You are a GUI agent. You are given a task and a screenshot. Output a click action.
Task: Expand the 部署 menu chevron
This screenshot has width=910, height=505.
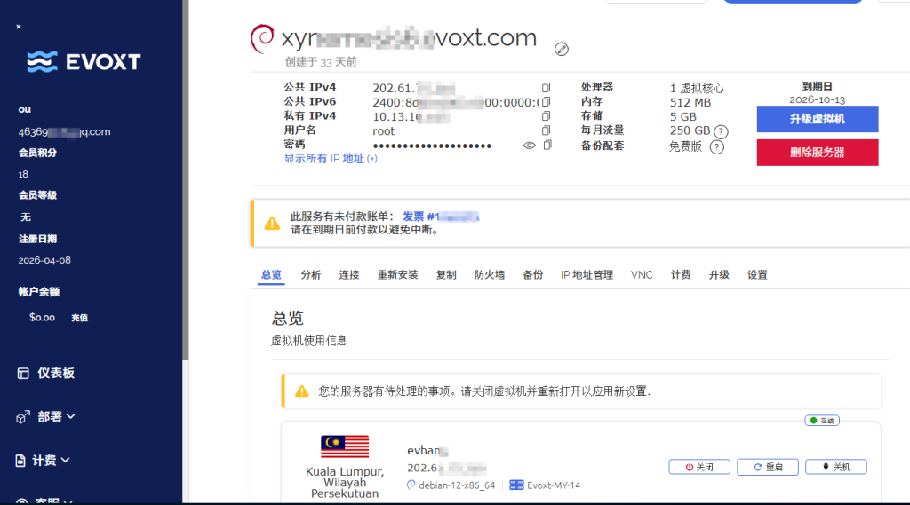[71, 416]
